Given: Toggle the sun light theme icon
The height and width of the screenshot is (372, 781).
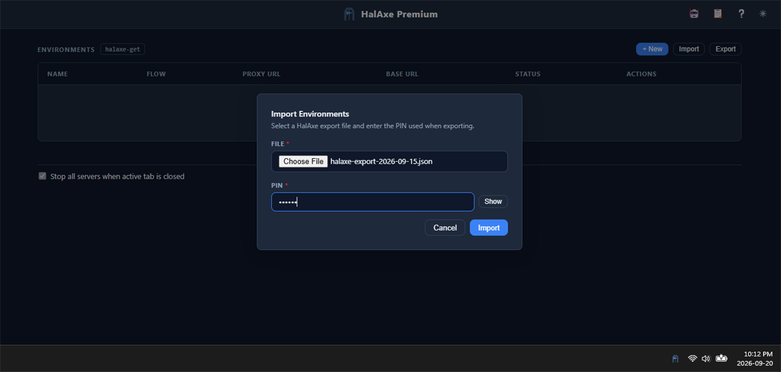Looking at the screenshot, I should pyautogui.click(x=763, y=14).
